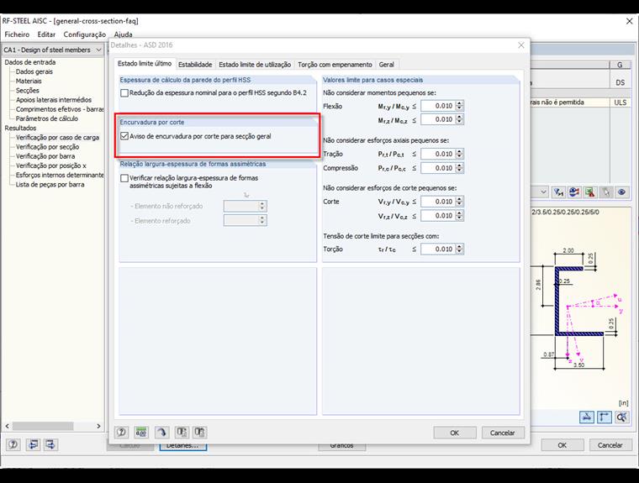Click the fourth bottom icon in Detalhes dialog
The width and height of the screenshot is (639, 483).
pyautogui.click(x=182, y=432)
